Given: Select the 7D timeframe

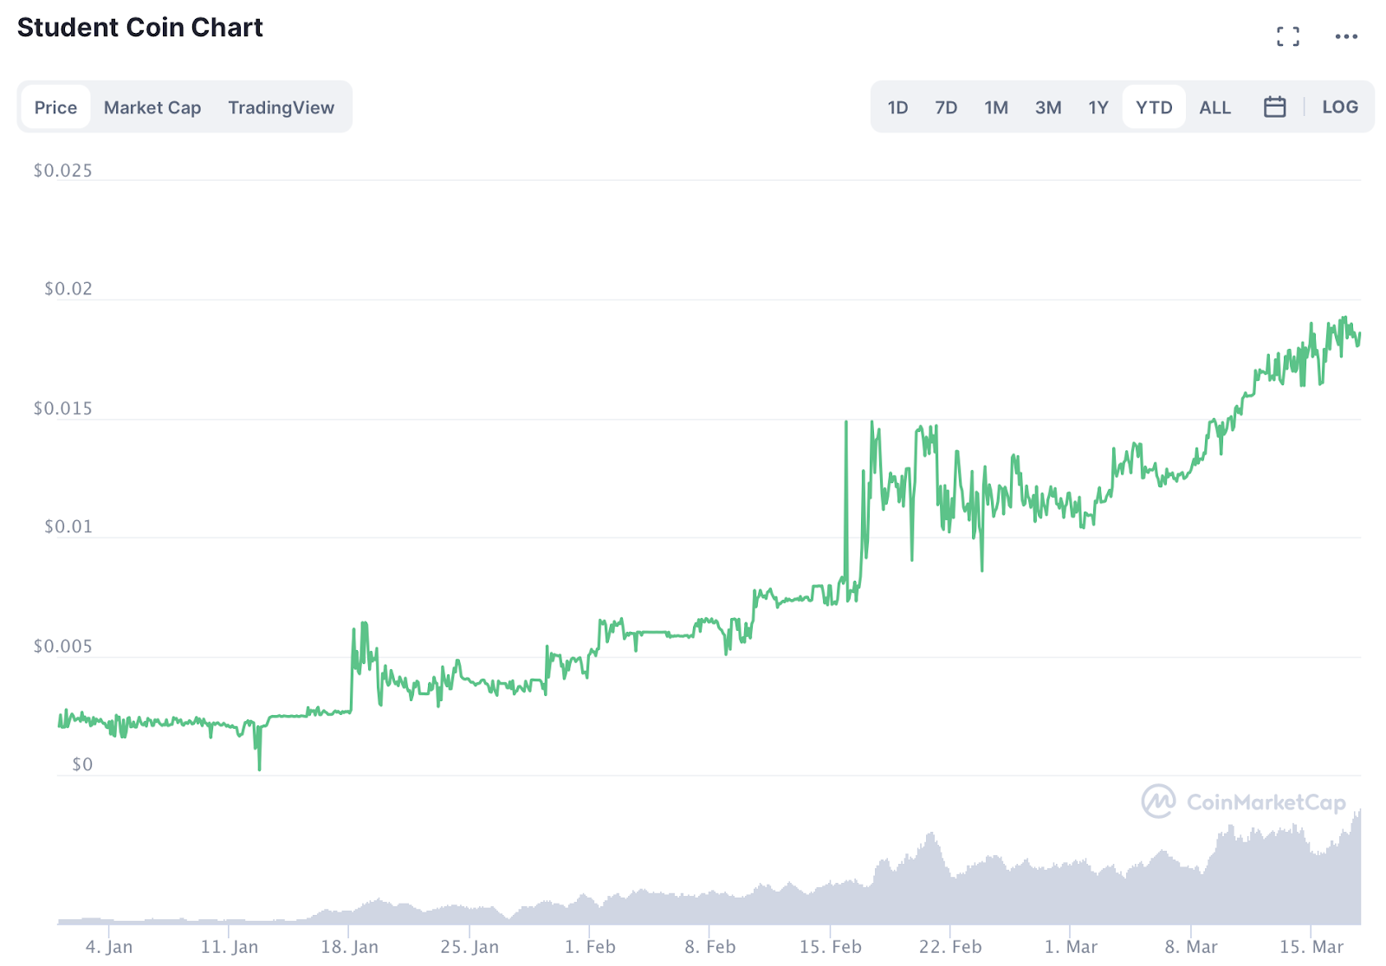Looking at the screenshot, I should [x=946, y=106].
